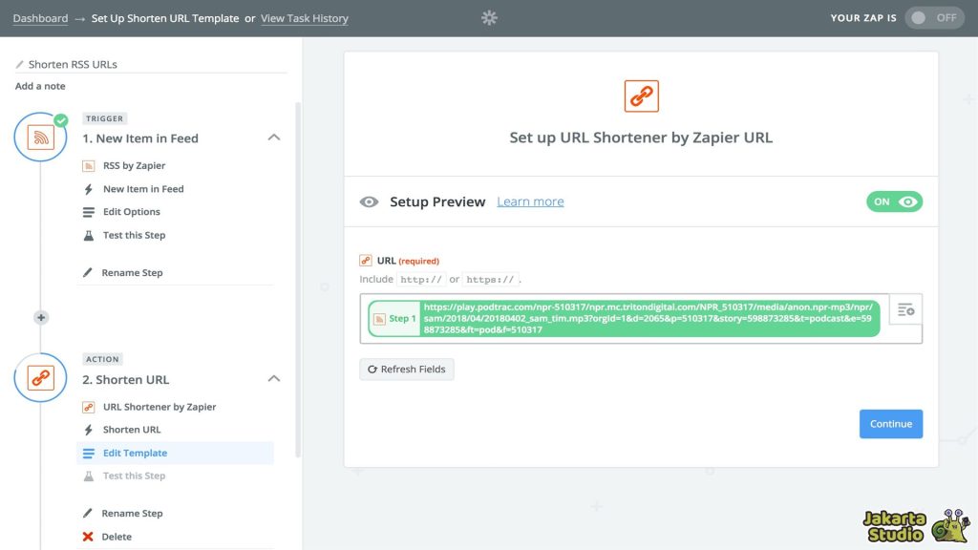Open the insert fields dropdown beside URL input
978x550 pixels.
[904, 308]
